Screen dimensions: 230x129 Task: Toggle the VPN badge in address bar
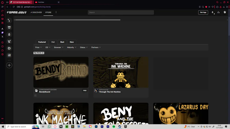click(x=18, y=7)
